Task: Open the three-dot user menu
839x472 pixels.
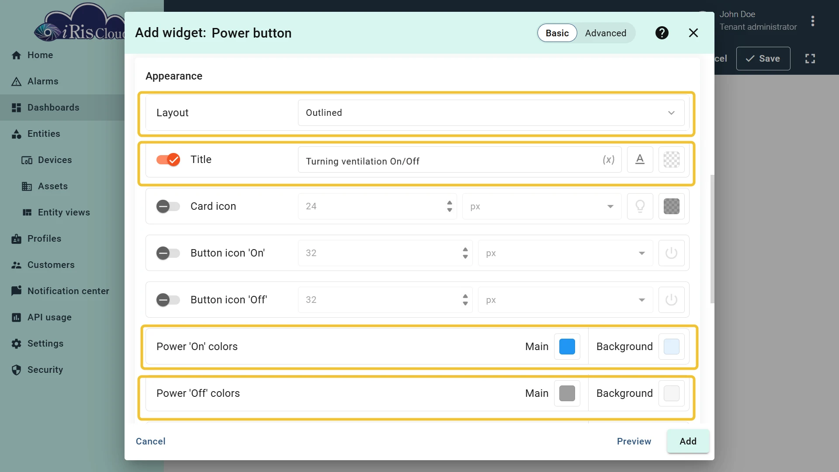Action: [x=813, y=21]
